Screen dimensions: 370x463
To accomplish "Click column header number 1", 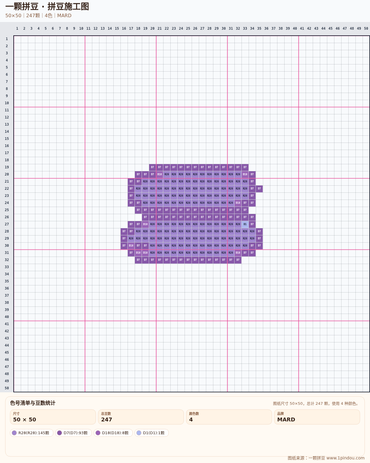I will pyautogui.click(x=17, y=29).
